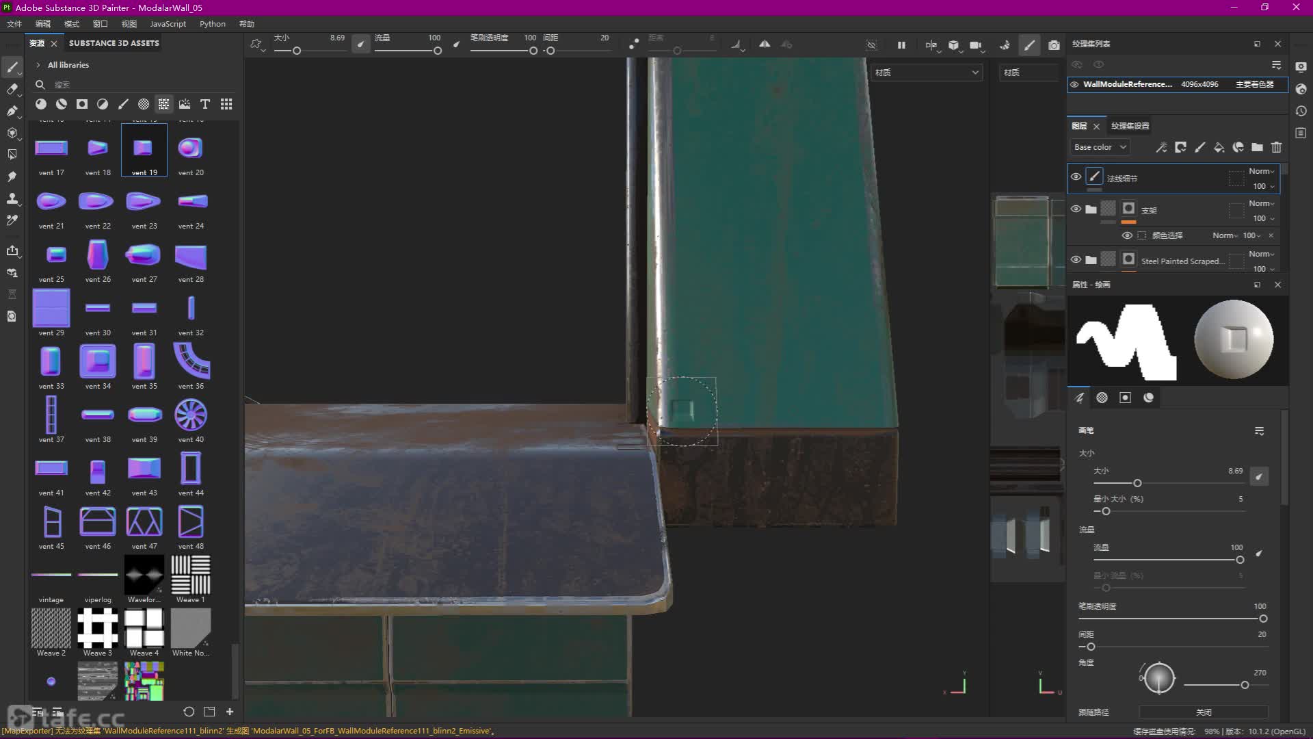This screenshot has width=1313, height=739.
Task: Open the Base color channel dropdown
Action: tap(1100, 147)
